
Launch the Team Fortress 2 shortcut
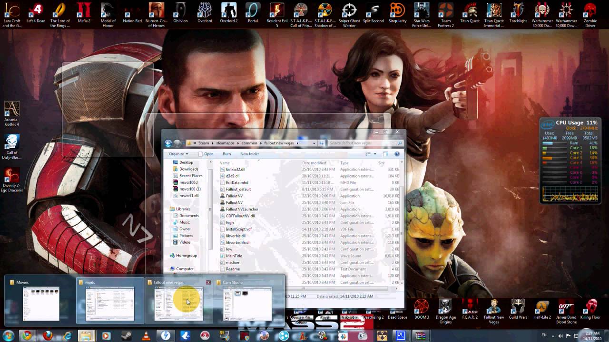446,15
